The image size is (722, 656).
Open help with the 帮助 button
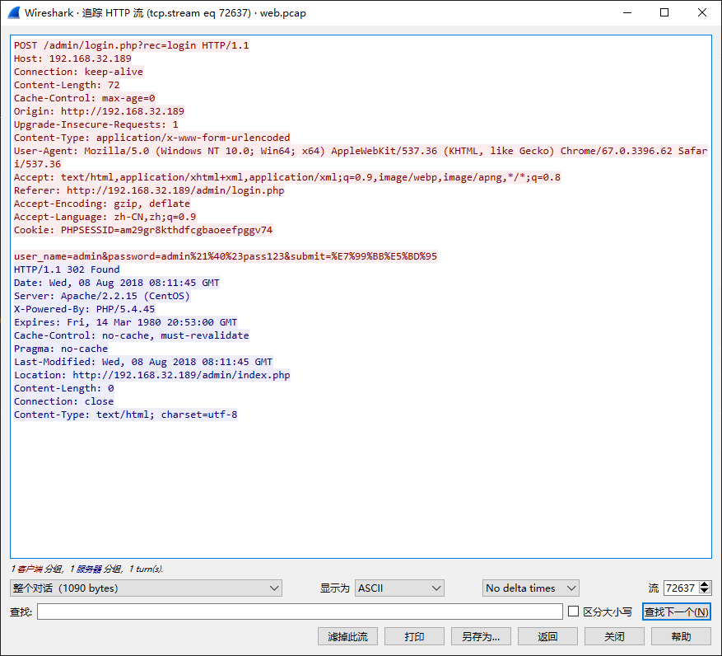click(681, 636)
